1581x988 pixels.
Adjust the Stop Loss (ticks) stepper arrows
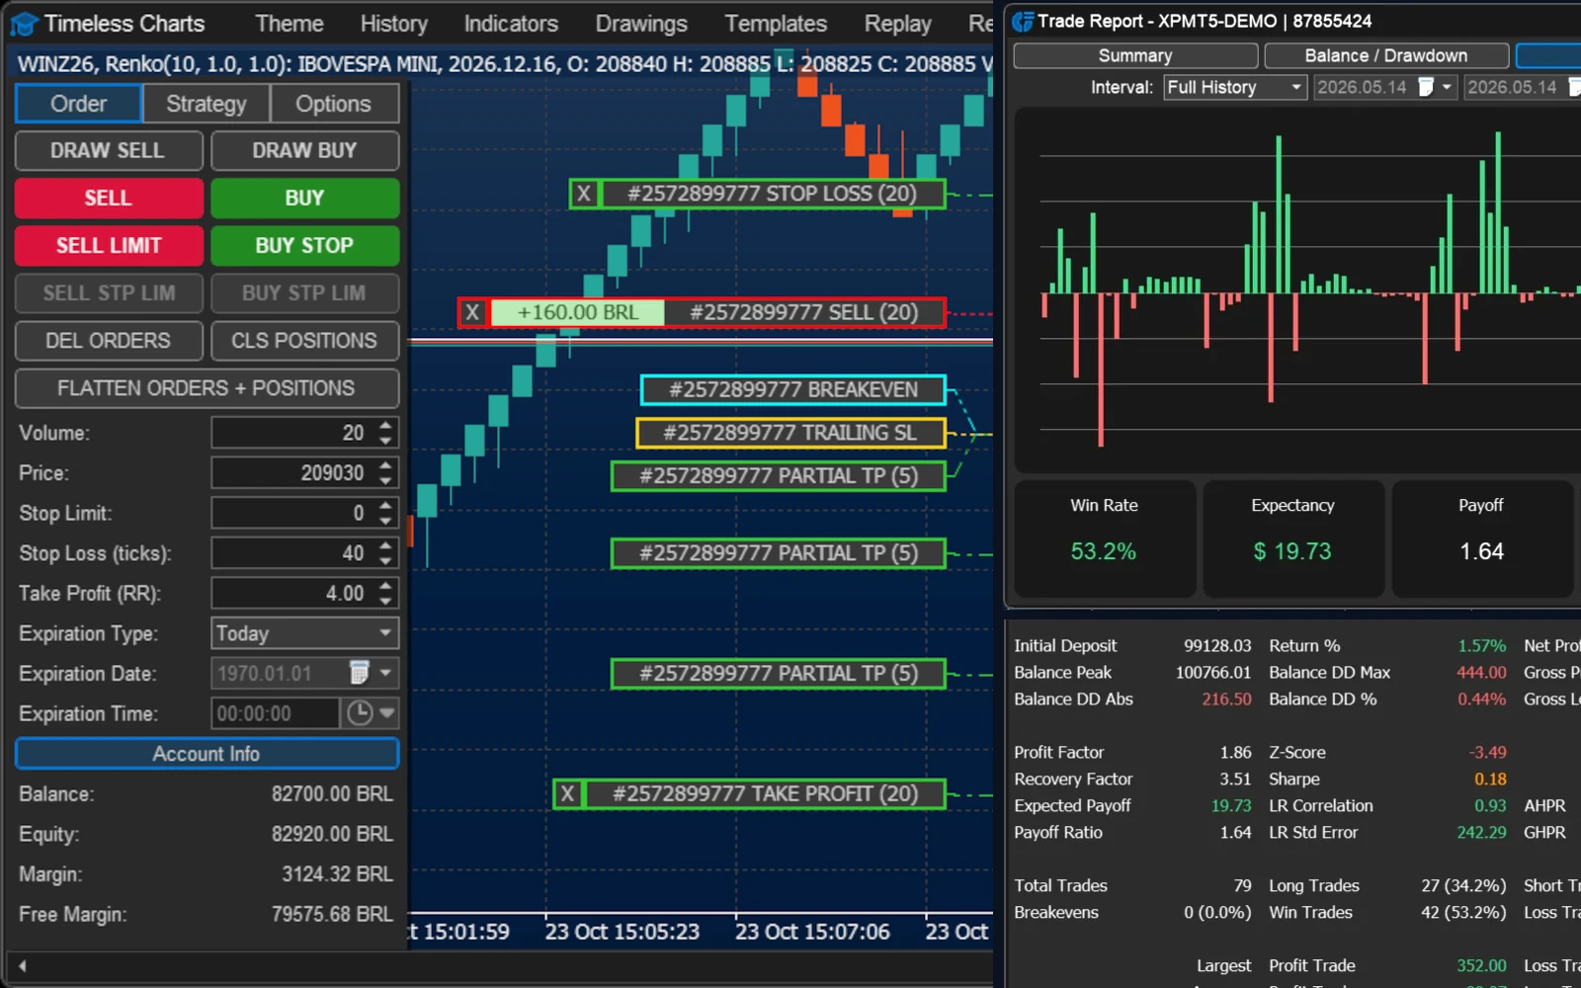click(x=385, y=553)
